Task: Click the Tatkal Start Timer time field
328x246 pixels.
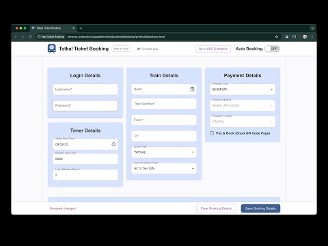Action: [x=85, y=144]
